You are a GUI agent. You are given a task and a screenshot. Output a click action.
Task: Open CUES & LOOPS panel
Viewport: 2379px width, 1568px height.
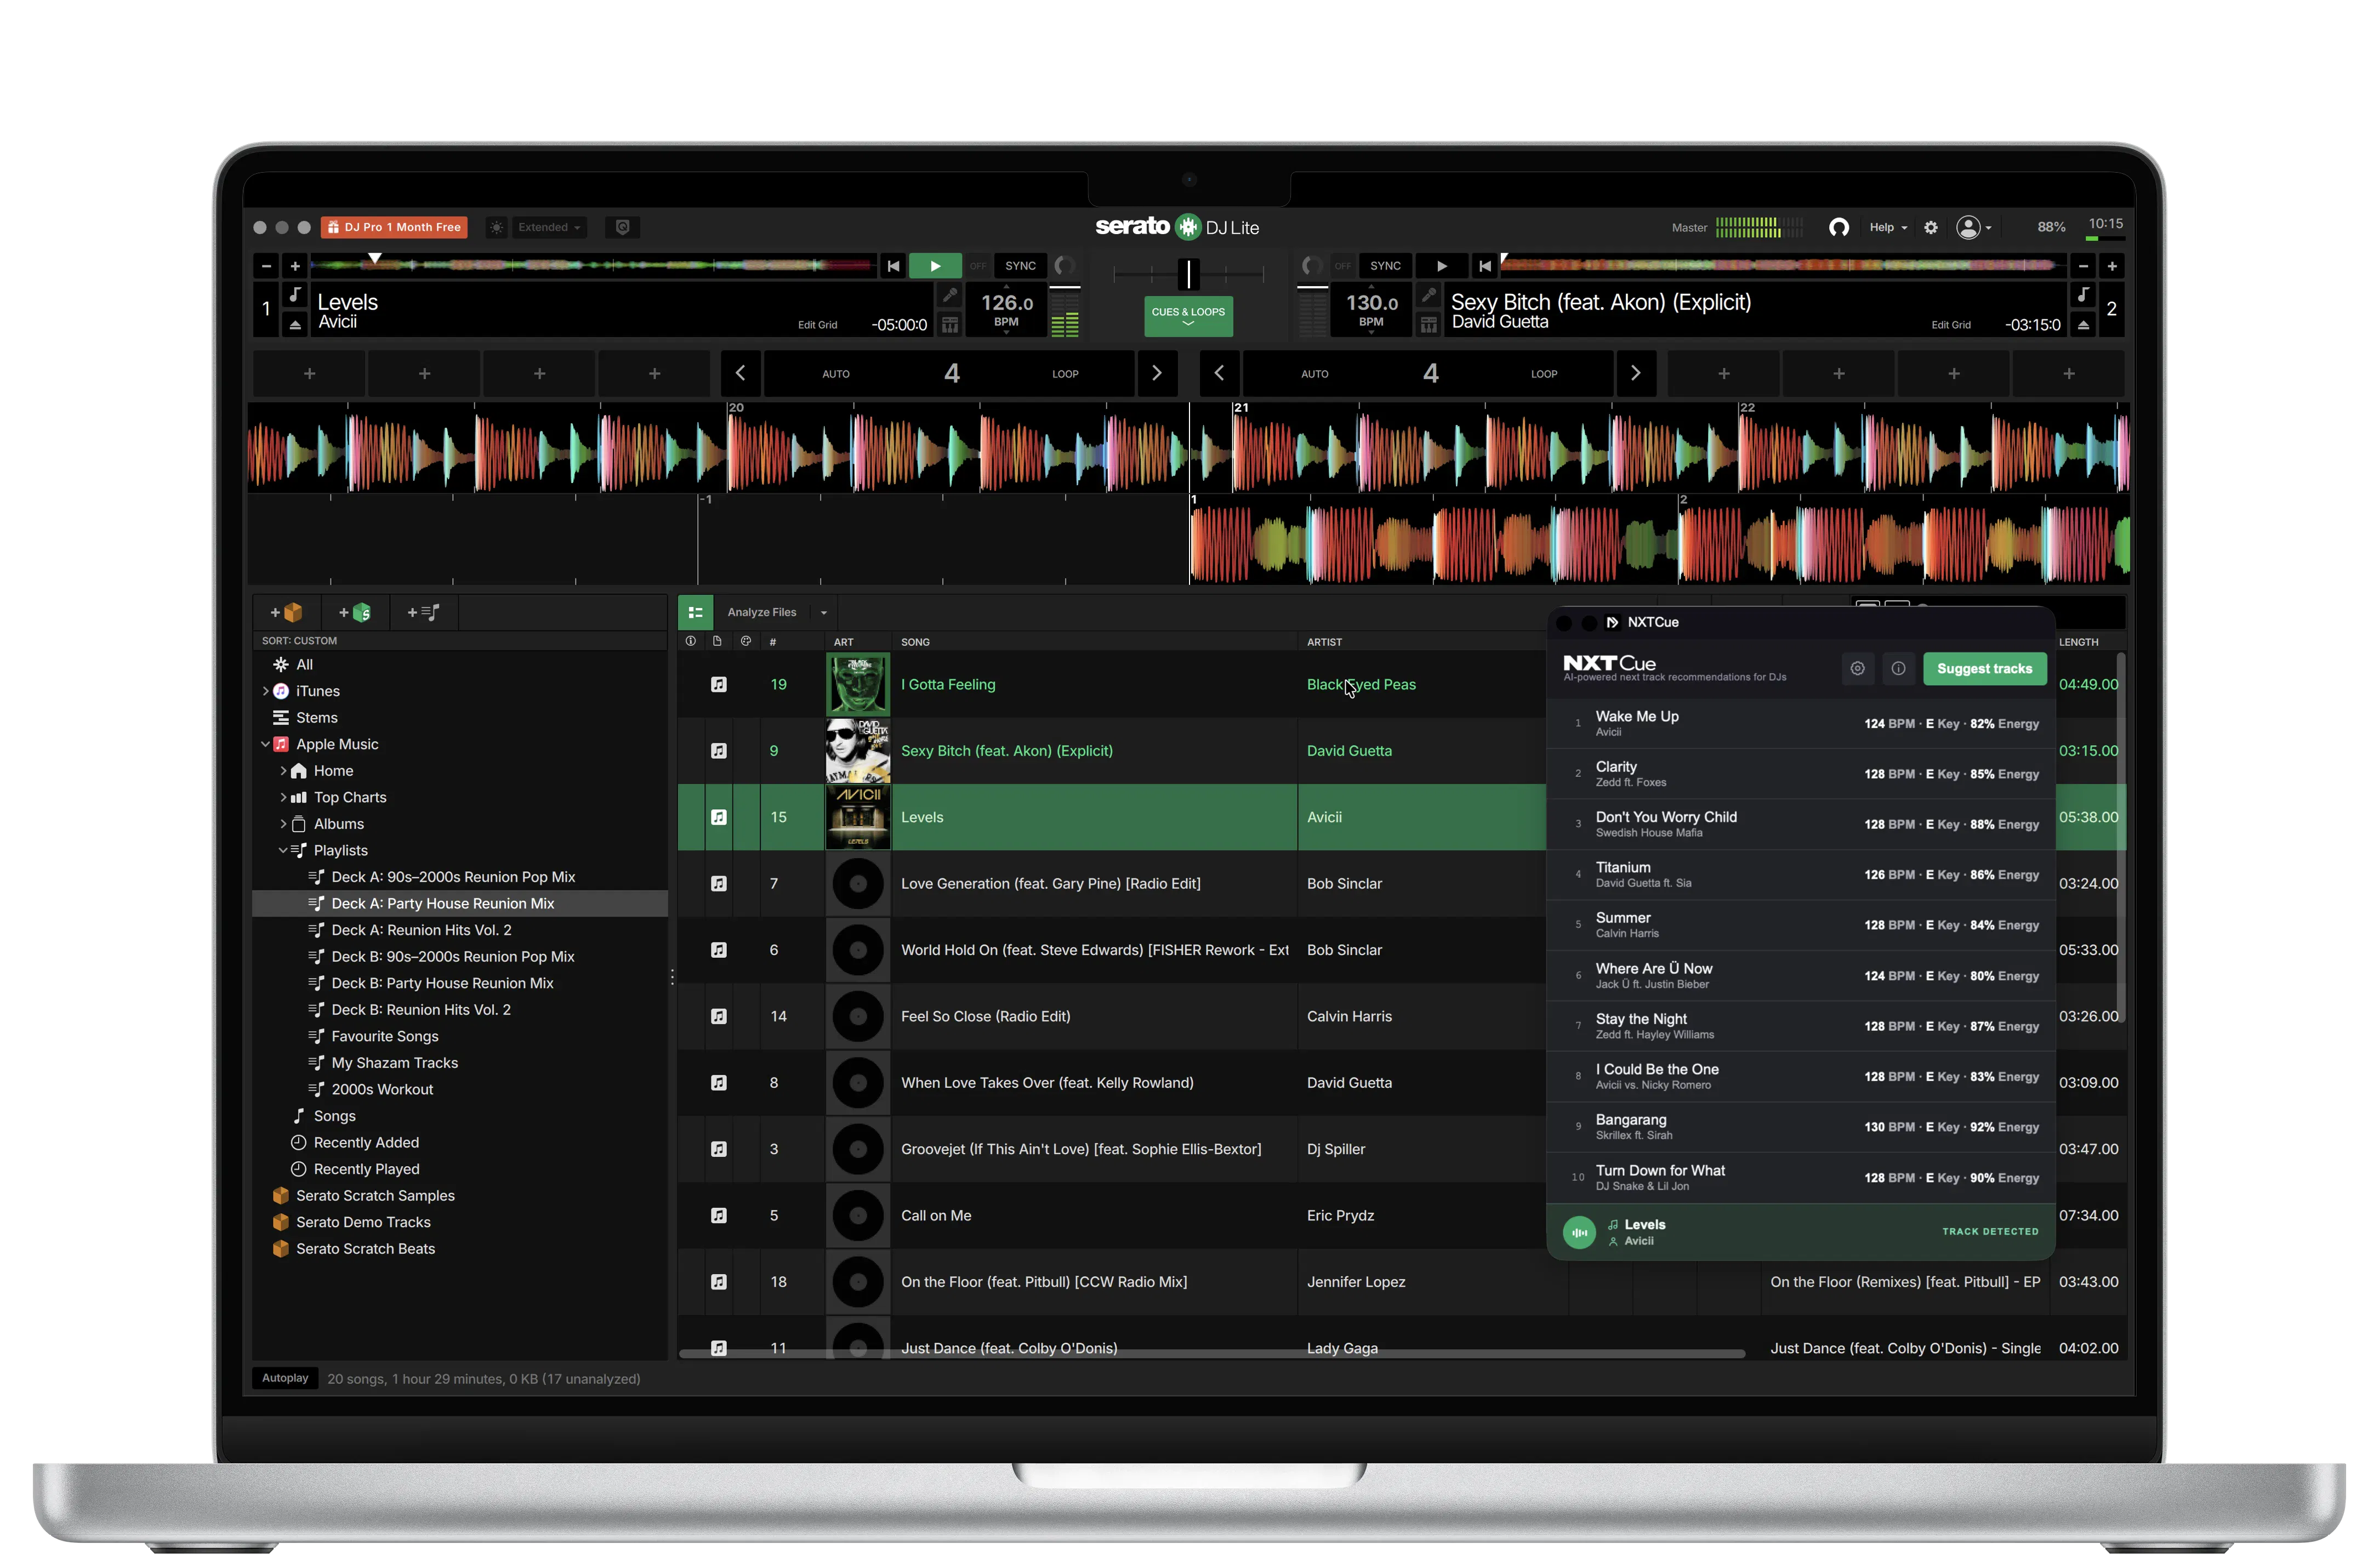(x=1188, y=316)
